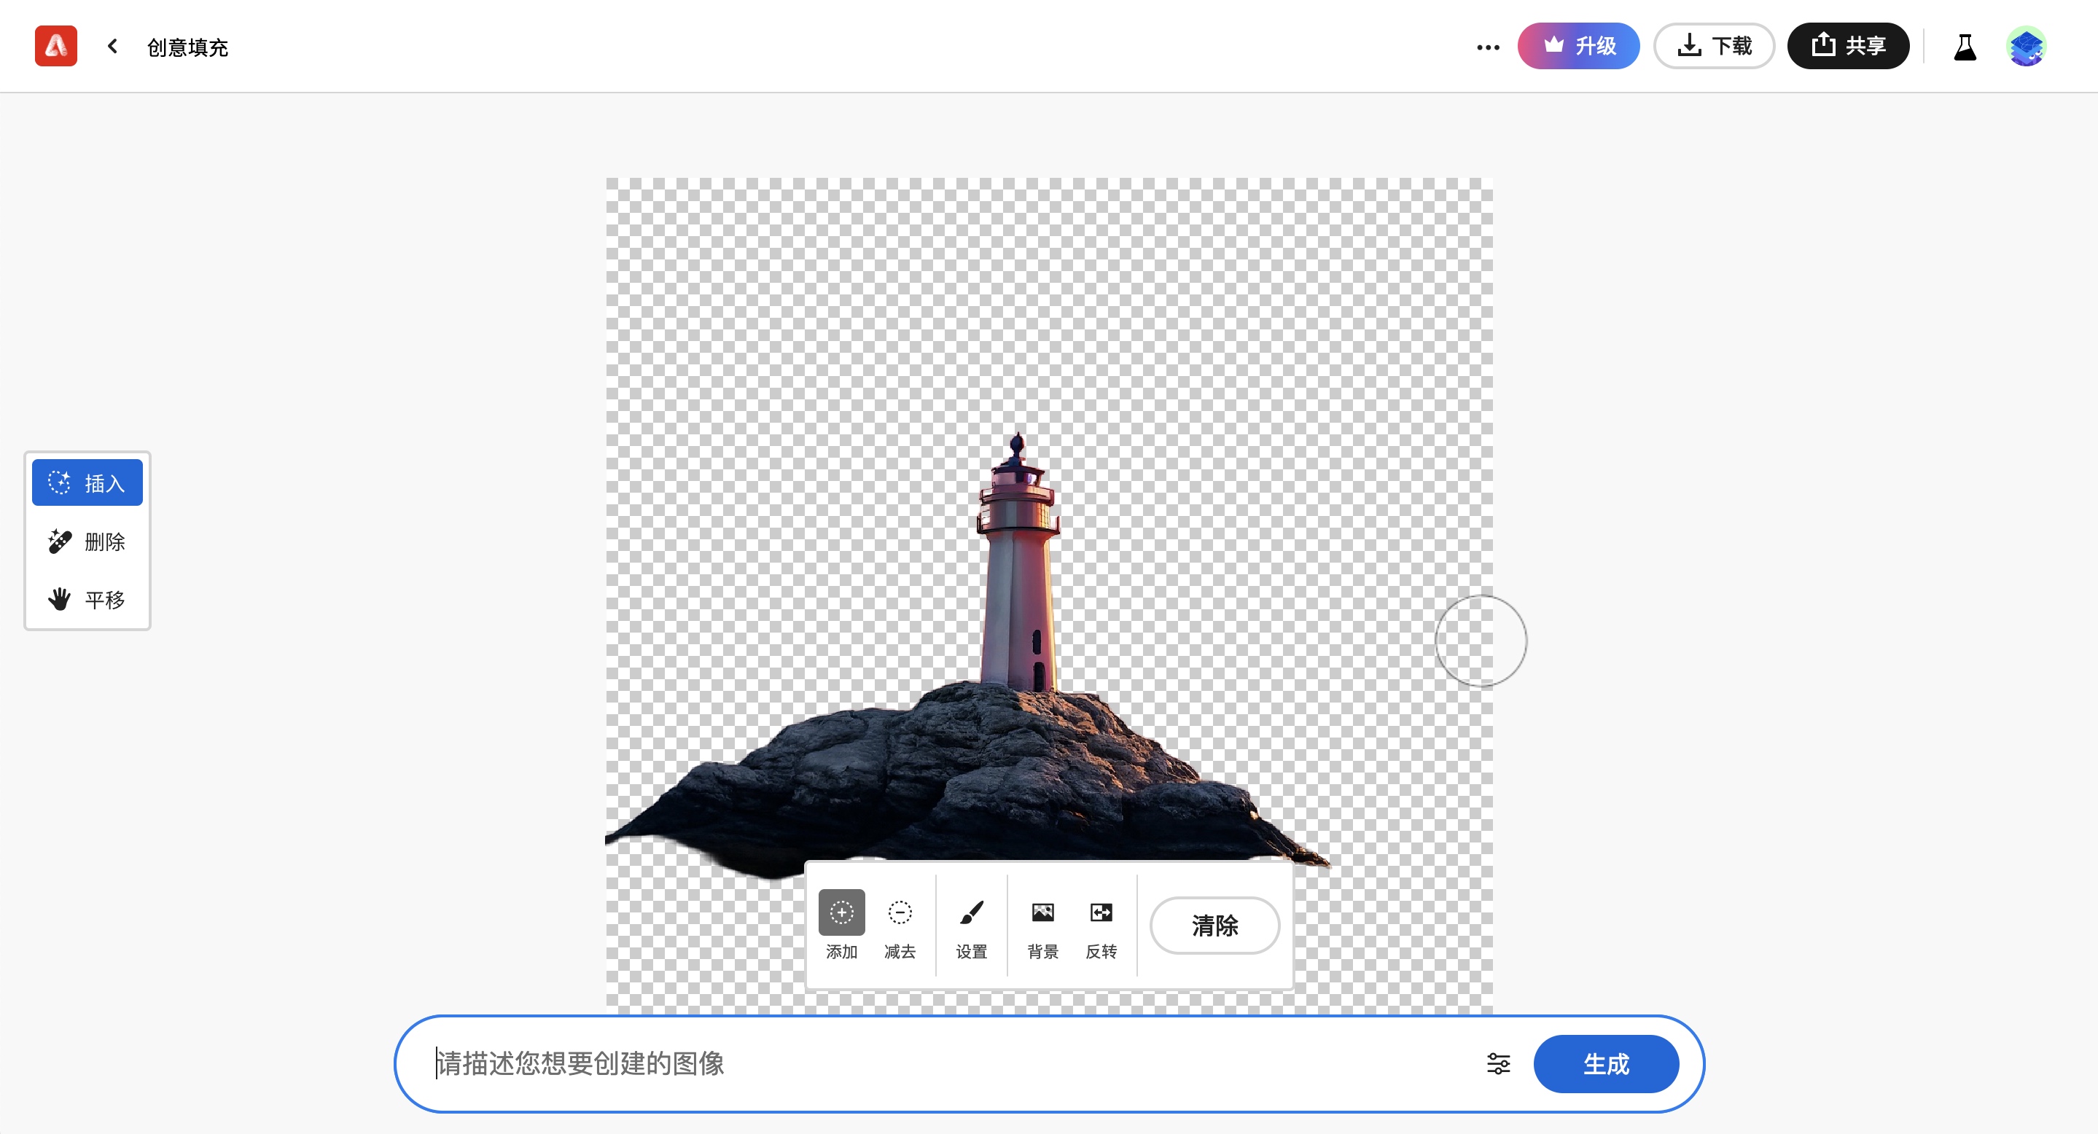
Task: Click 反转 invert selection icon
Action: [x=1101, y=924]
